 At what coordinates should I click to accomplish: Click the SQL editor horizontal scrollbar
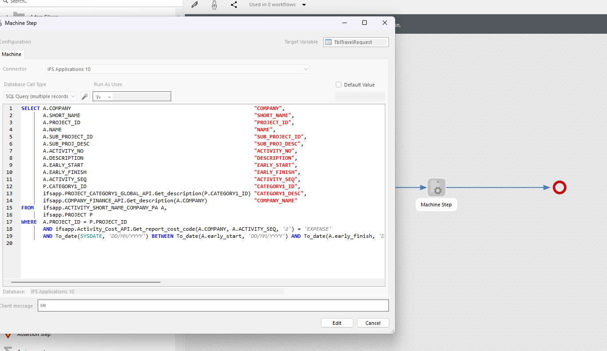86,282
